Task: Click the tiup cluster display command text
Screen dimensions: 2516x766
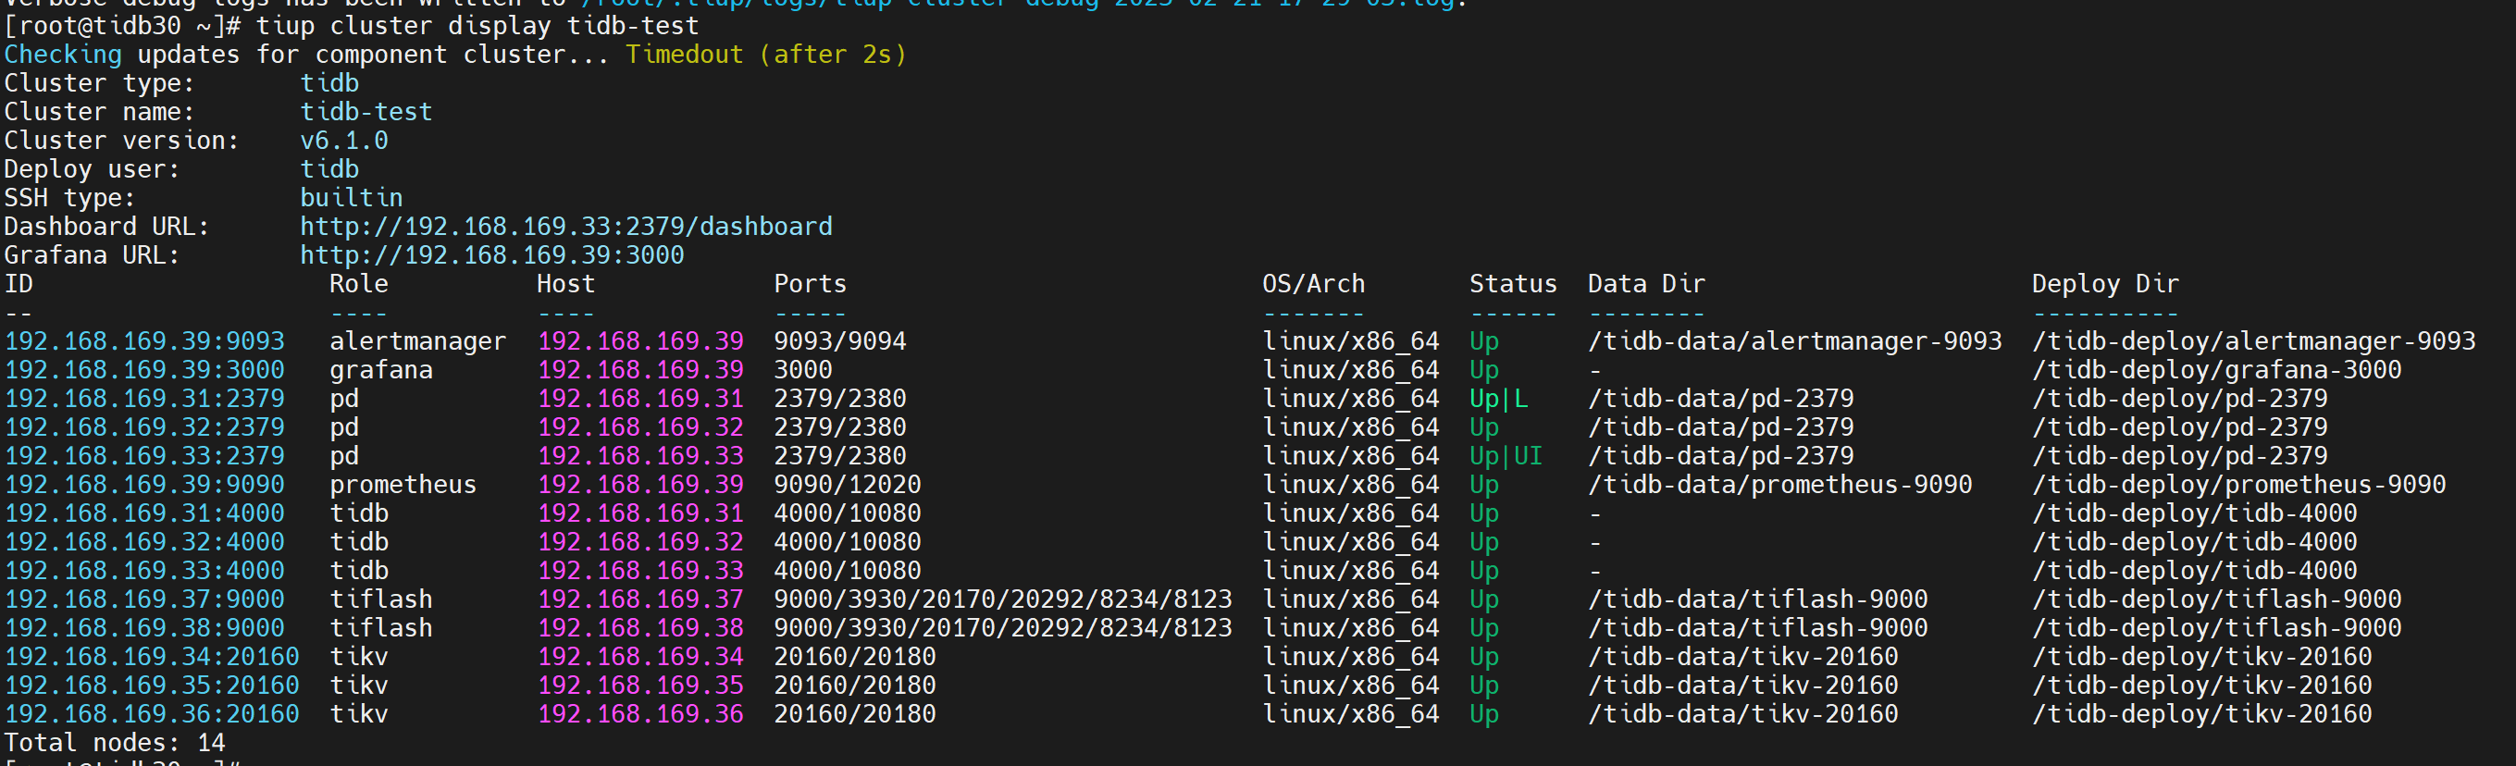Action: tap(477, 25)
